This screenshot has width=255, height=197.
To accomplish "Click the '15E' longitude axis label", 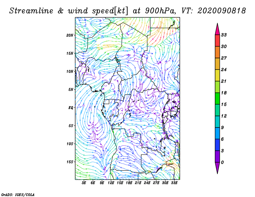I will click(120, 183).
